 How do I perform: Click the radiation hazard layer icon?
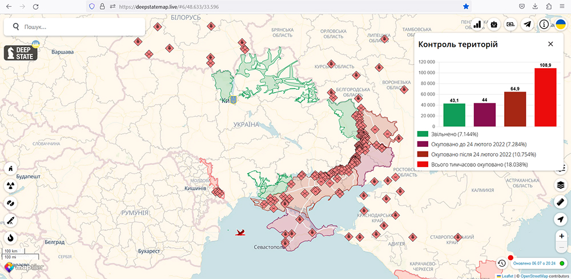(10, 185)
